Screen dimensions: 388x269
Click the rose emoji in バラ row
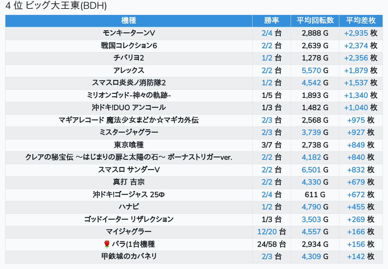(x=107, y=244)
